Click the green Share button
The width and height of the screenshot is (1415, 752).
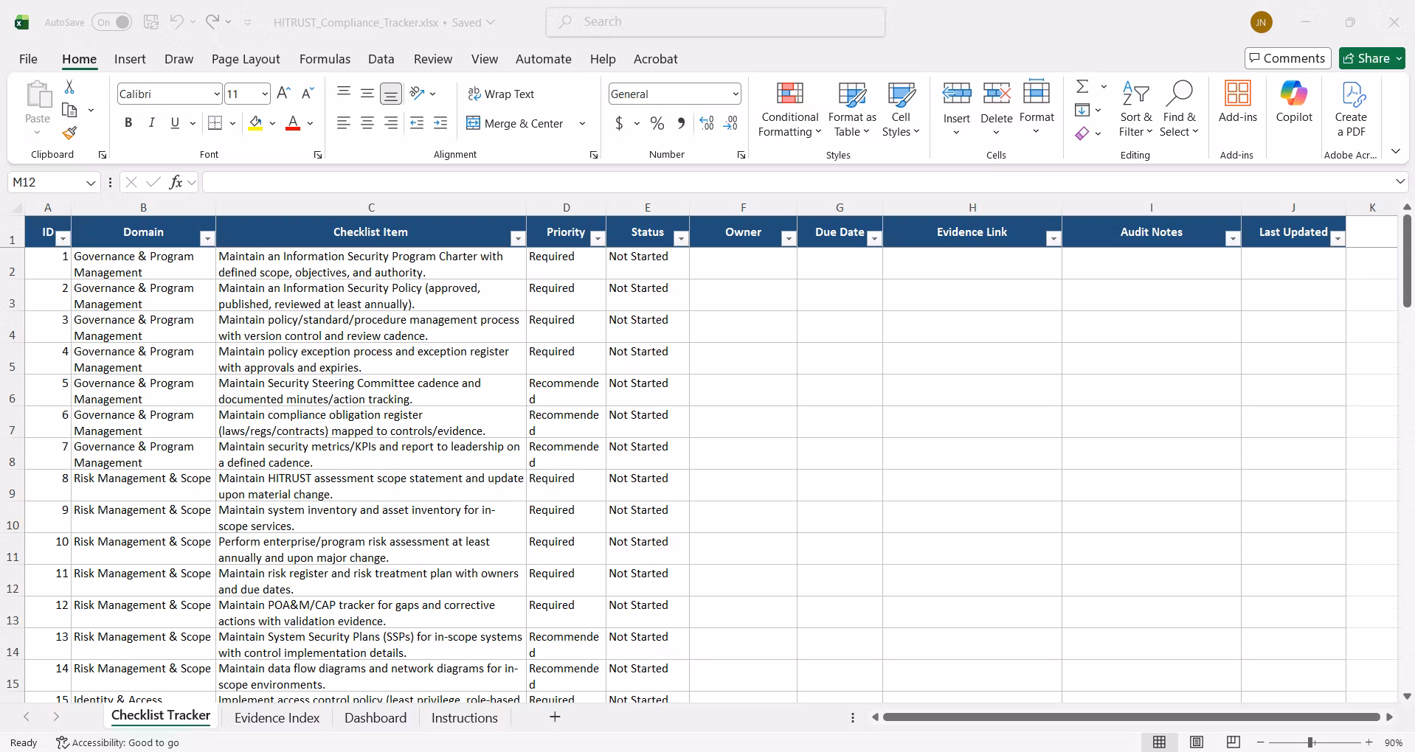(x=1371, y=58)
